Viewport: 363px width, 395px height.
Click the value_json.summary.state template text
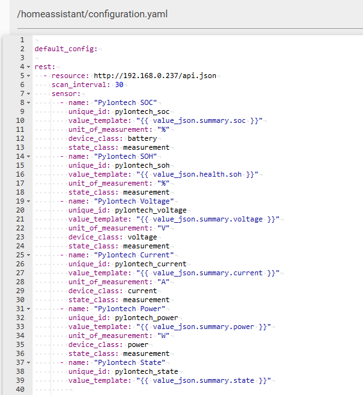click(x=204, y=380)
